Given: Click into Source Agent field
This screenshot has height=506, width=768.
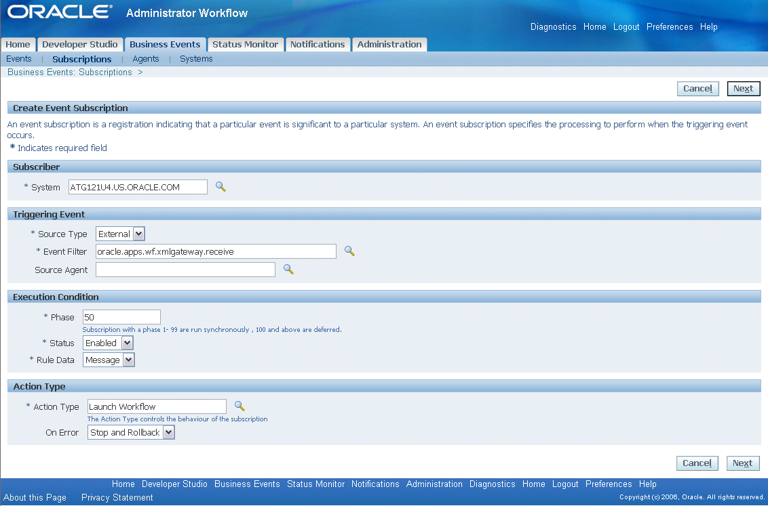Looking at the screenshot, I should click(x=185, y=270).
